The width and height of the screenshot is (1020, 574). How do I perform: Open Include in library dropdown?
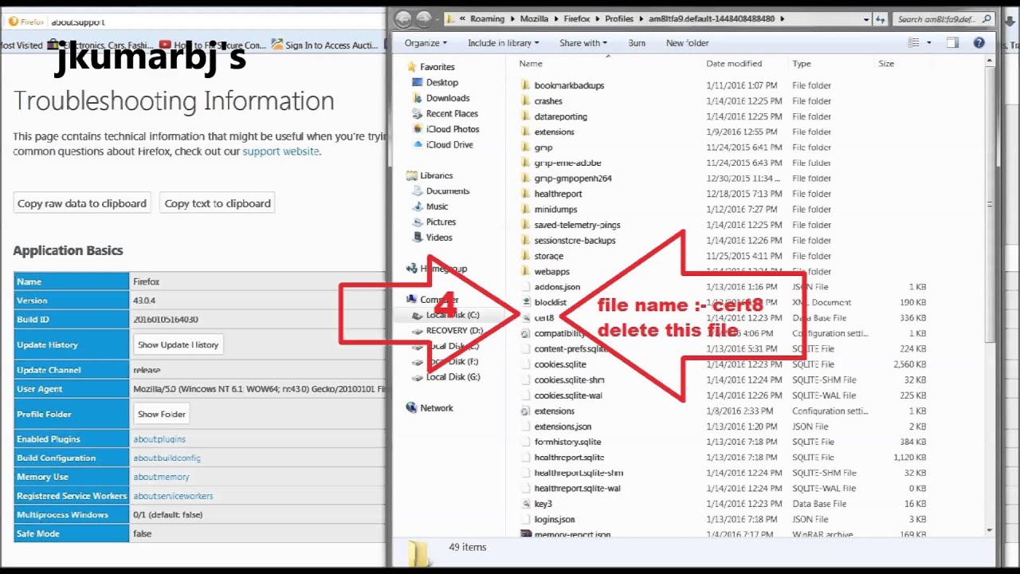click(503, 43)
